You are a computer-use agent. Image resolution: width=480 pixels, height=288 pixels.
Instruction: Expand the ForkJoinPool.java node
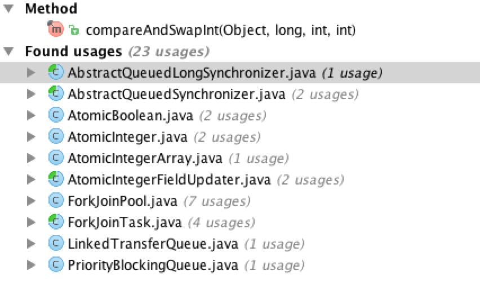[x=31, y=201]
